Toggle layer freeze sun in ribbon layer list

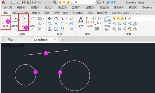[118, 18]
